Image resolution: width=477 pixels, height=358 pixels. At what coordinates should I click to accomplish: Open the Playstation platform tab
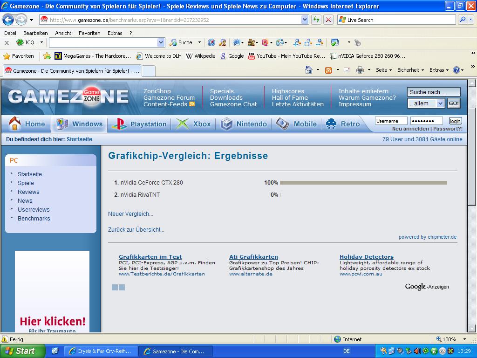point(139,124)
